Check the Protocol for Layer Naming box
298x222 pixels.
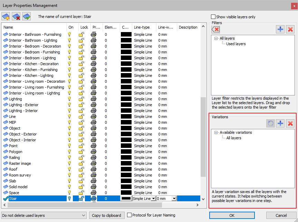pyautogui.click(x=129, y=215)
